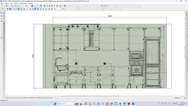Open the vertical Структура проекта side tab
This screenshot has width=188, height=106.
(4, 16)
